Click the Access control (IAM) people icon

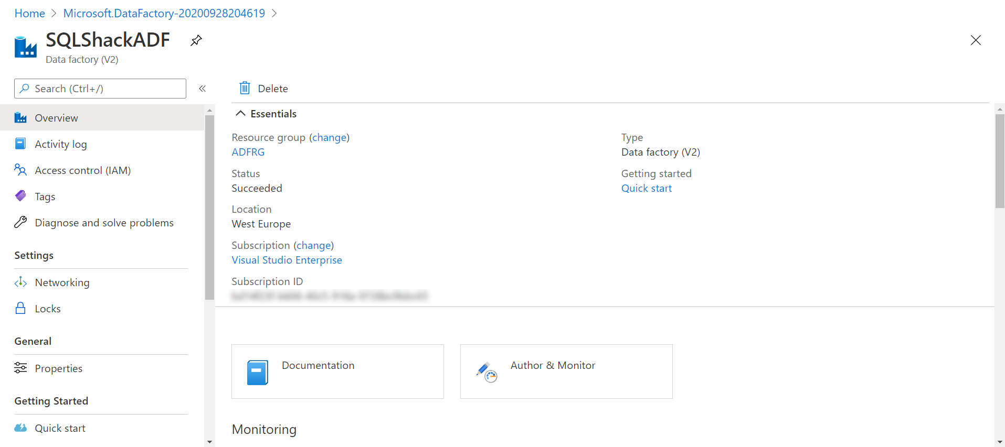(x=20, y=170)
